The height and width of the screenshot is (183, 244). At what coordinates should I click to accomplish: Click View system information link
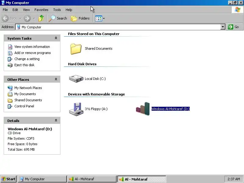[32, 47]
